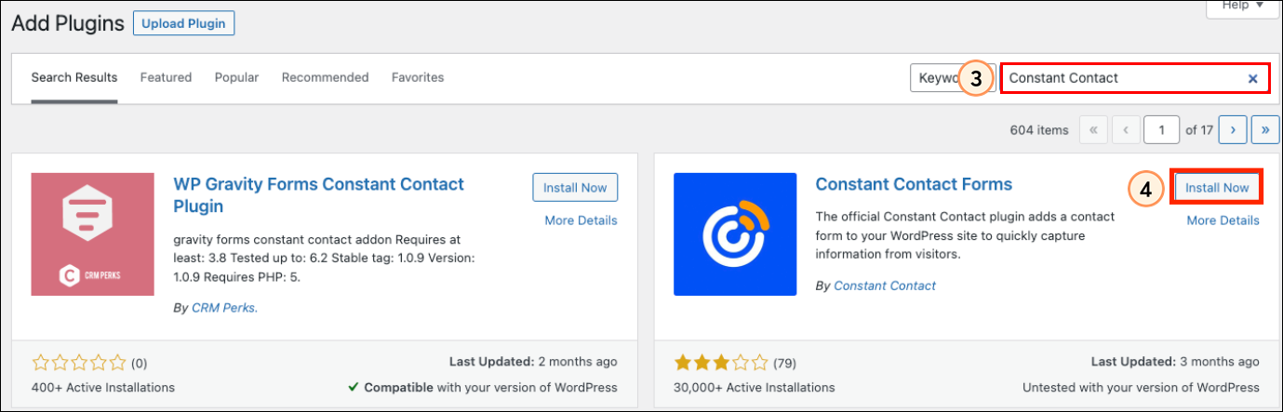This screenshot has height=412, width=1283.
Task: Open the Recommended plugins tab
Action: [326, 77]
